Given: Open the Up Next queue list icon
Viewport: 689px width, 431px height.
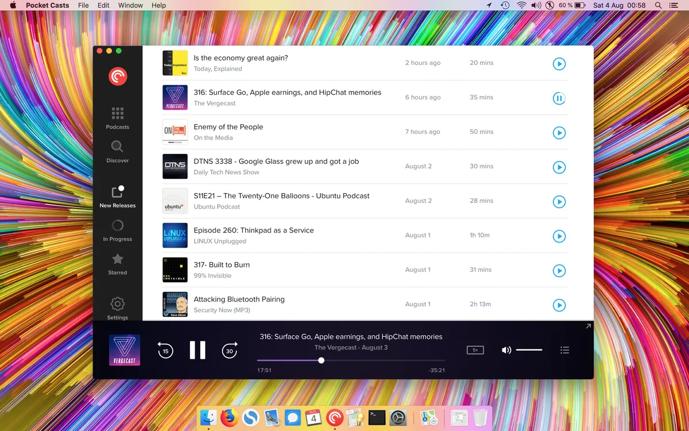Looking at the screenshot, I should coord(565,350).
